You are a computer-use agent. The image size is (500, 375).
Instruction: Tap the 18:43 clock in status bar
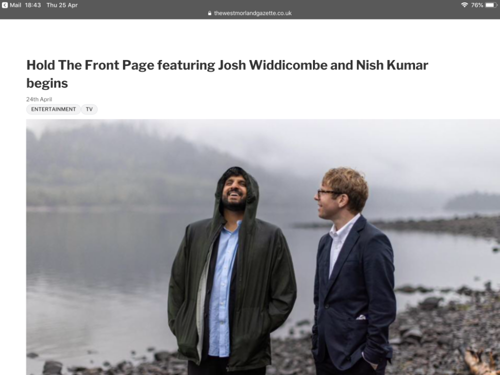33,5
